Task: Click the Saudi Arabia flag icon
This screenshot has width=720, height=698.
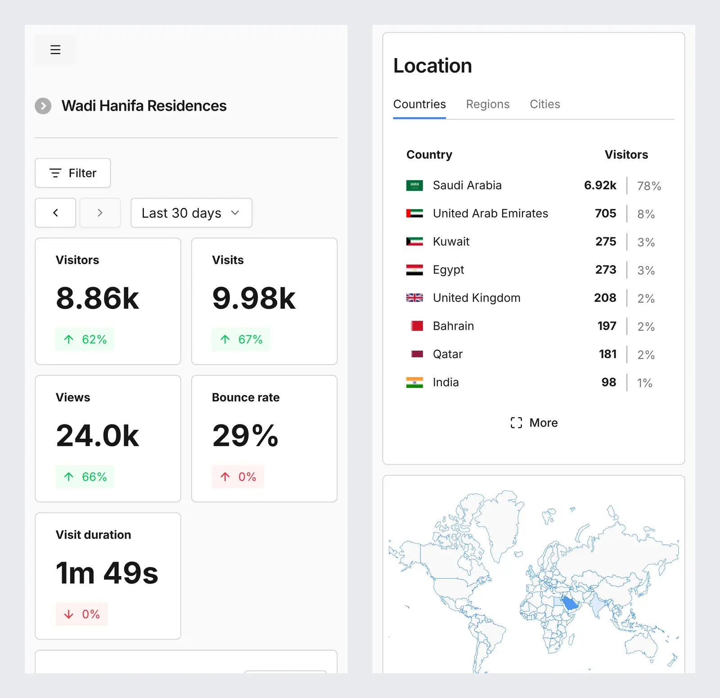Action: click(414, 185)
